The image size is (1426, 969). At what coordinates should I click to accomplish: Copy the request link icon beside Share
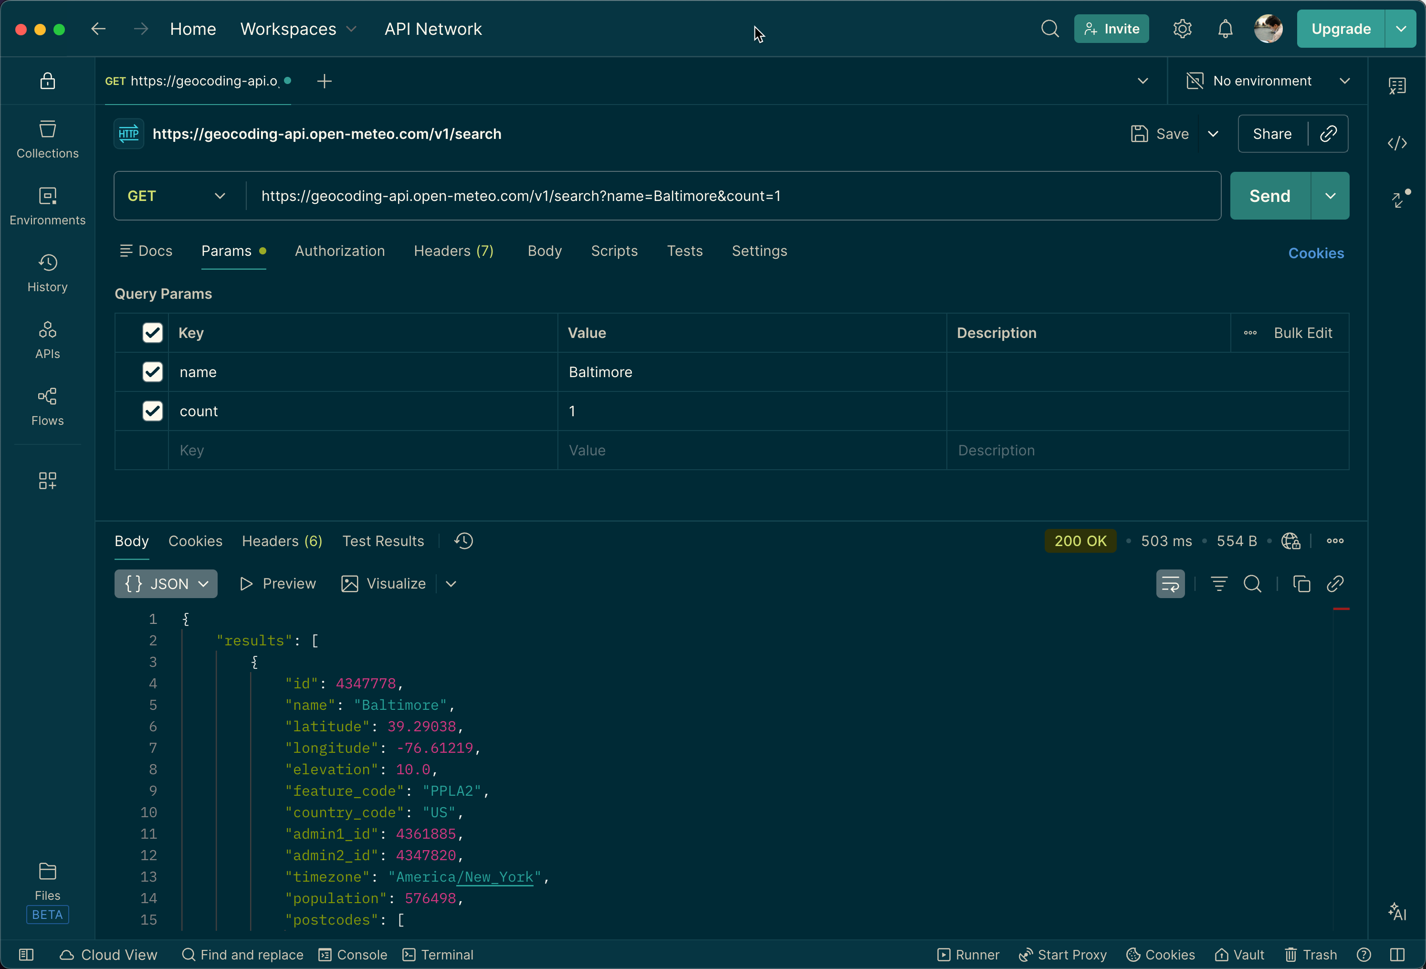tap(1329, 134)
